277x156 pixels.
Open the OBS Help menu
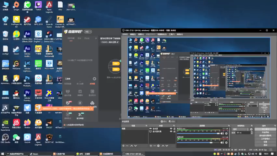(180, 34)
